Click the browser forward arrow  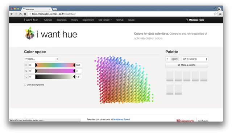point(16,14)
